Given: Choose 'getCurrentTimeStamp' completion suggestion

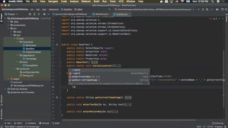Looking at the screenshot, I should (x=109, y=80).
